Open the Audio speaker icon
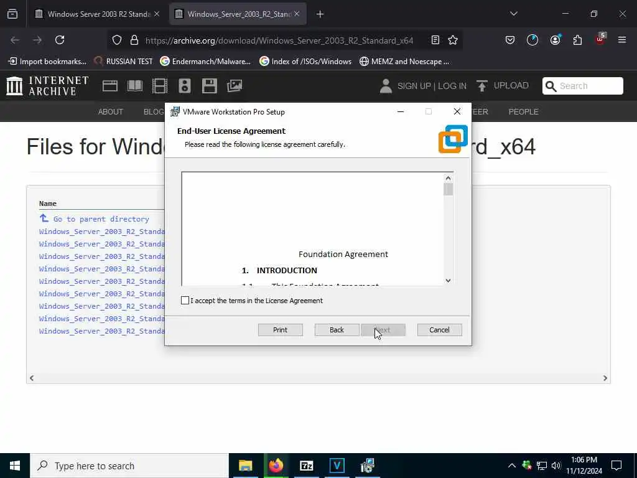This screenshot has width=637, height=478. click(184, 86)
